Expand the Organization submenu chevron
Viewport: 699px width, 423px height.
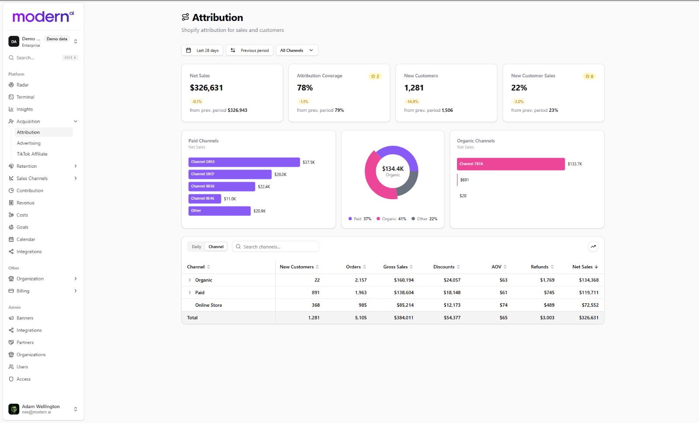(x=76, y=279)
